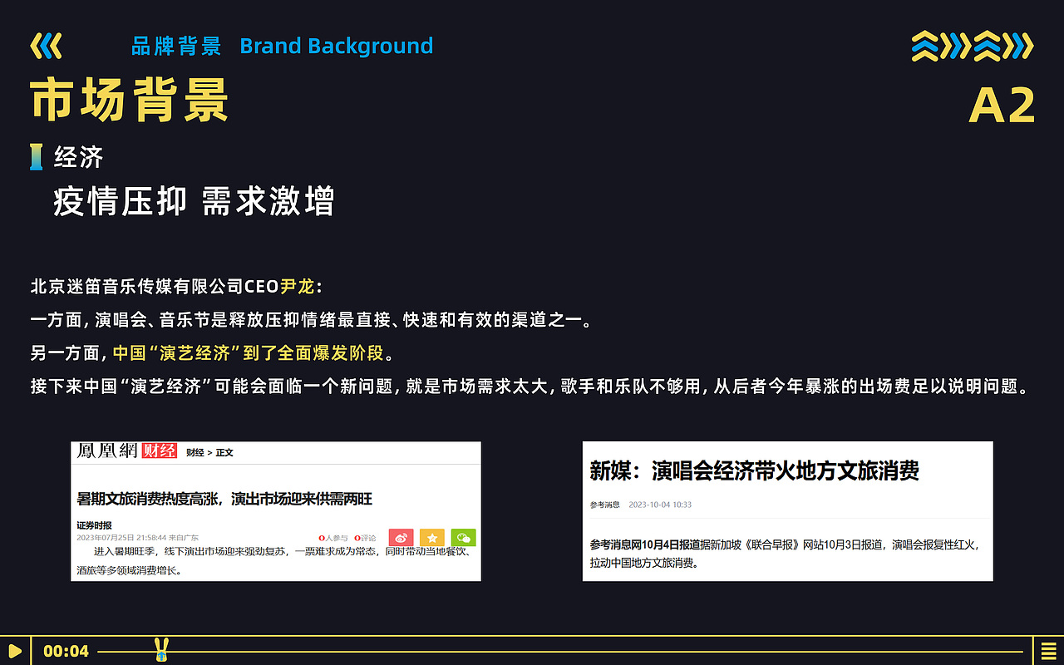
Task: Click the WeChat share icon in the Phoenix article
Action: point(463,537)
